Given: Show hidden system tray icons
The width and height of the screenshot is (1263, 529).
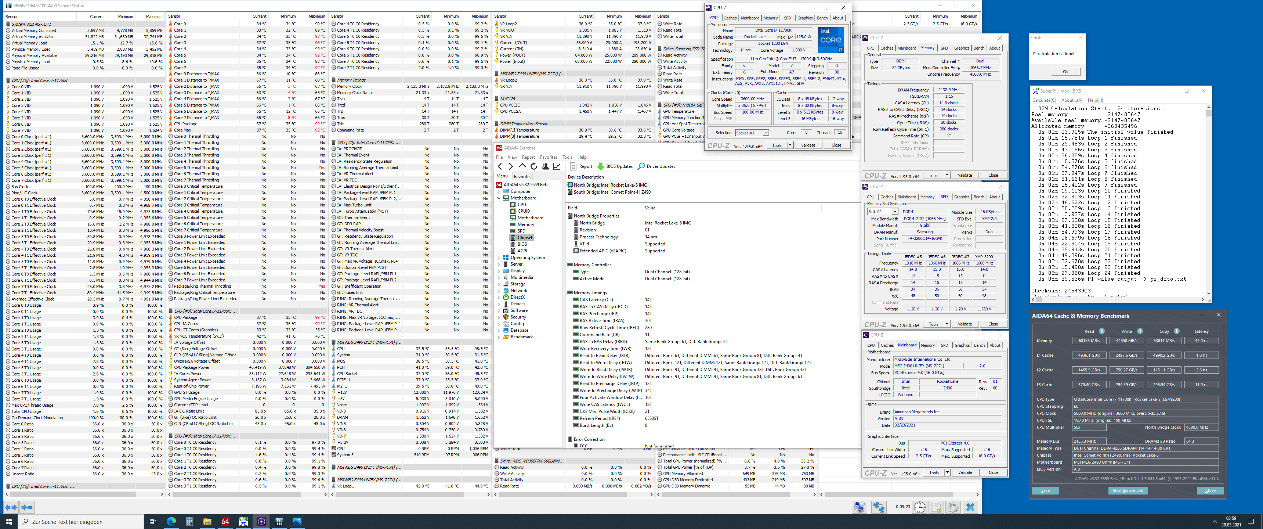Looking at the screenshot, I should [x=1215, y=521].
